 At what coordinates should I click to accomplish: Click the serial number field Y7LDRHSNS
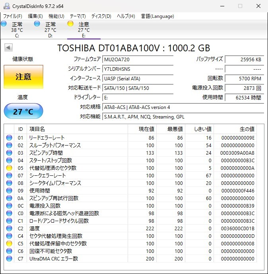point(138,69)
